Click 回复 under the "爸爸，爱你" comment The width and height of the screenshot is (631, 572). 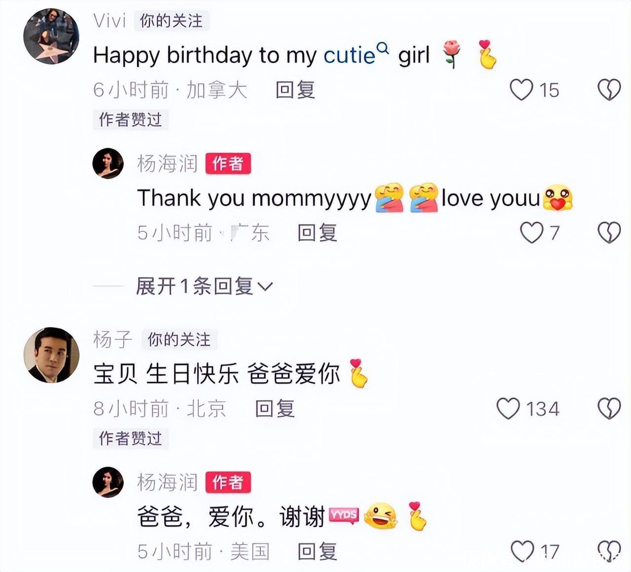tap(317, 551)
